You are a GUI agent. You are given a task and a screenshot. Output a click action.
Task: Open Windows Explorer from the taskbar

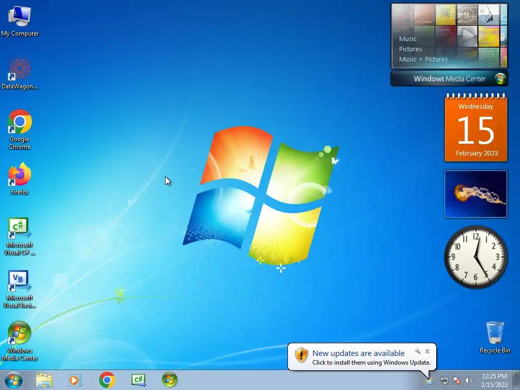pos(44,380)
